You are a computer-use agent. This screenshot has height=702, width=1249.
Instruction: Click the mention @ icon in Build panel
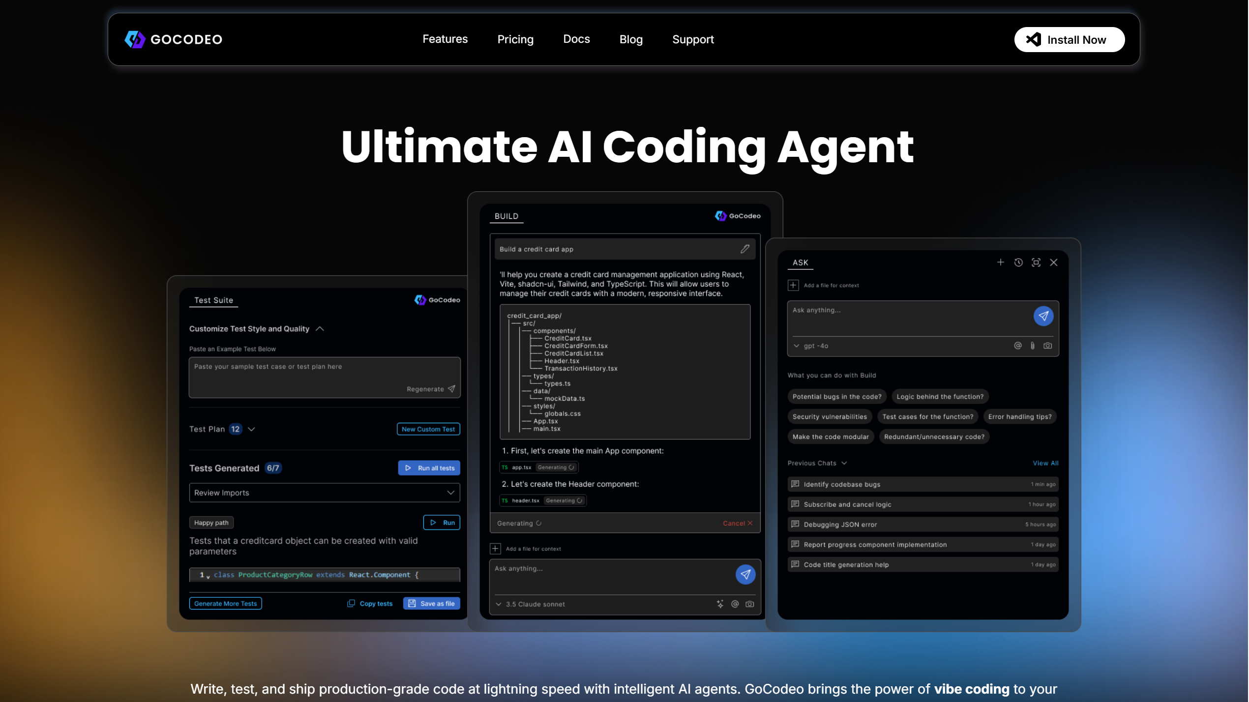point(735,605)
